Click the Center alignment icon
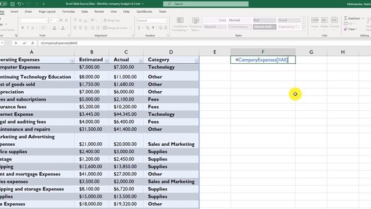 81,28
